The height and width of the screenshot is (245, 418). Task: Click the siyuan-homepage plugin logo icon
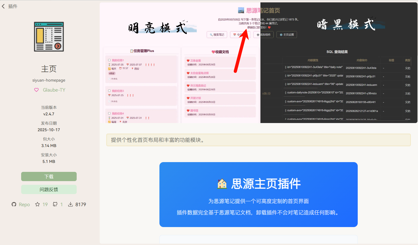pos(49,37)
